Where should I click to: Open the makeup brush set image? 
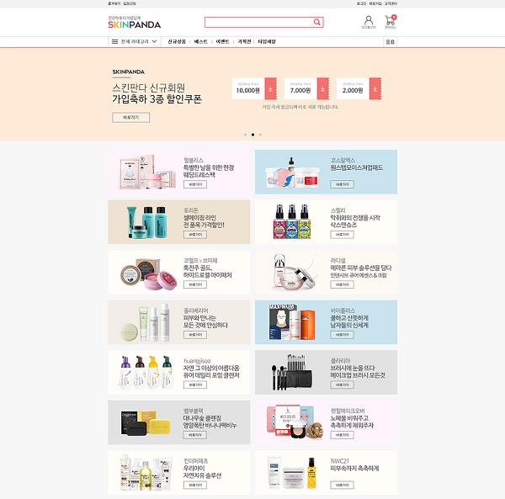pyautogui.click(x=292, y=373)
